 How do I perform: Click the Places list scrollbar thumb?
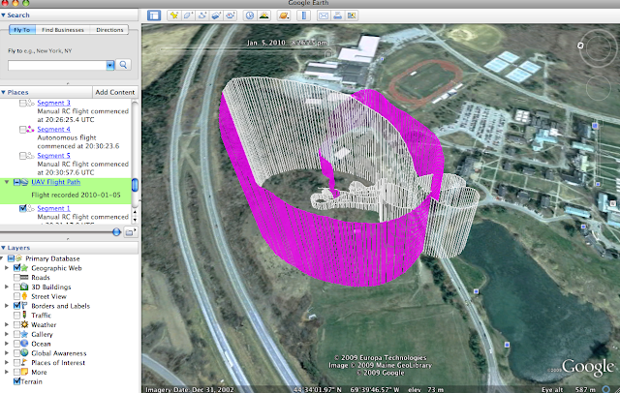click(135, 185)
